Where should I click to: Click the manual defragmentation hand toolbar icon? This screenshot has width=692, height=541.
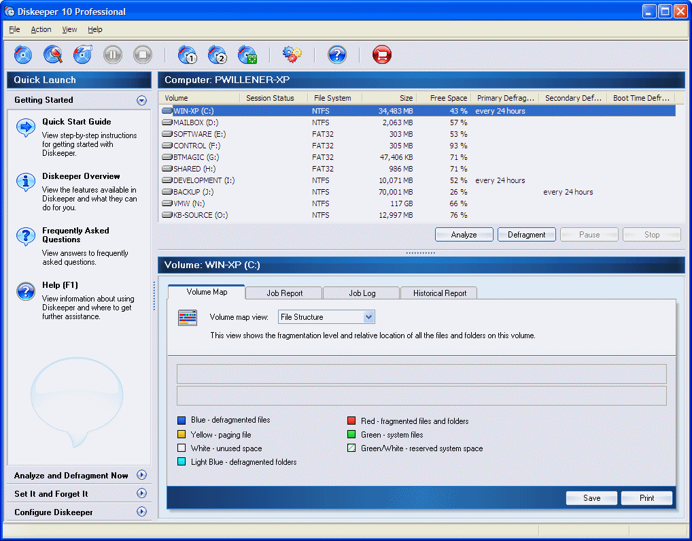83,54
